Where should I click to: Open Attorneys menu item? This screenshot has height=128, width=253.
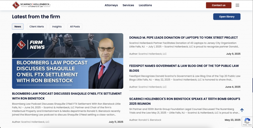coord(111,5)
